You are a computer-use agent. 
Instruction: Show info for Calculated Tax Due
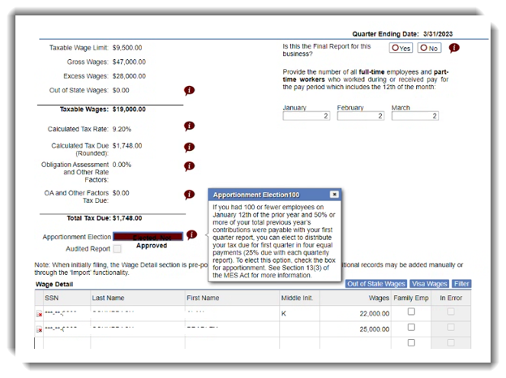[x=190, y=147]
